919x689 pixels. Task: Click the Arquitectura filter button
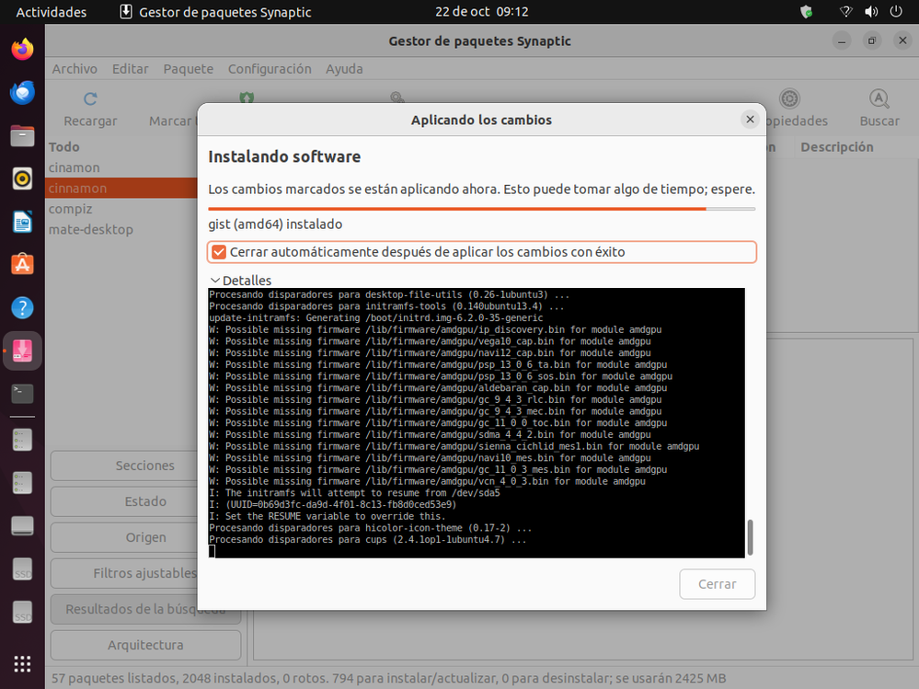pyautogui.click(x=145, y=645)
